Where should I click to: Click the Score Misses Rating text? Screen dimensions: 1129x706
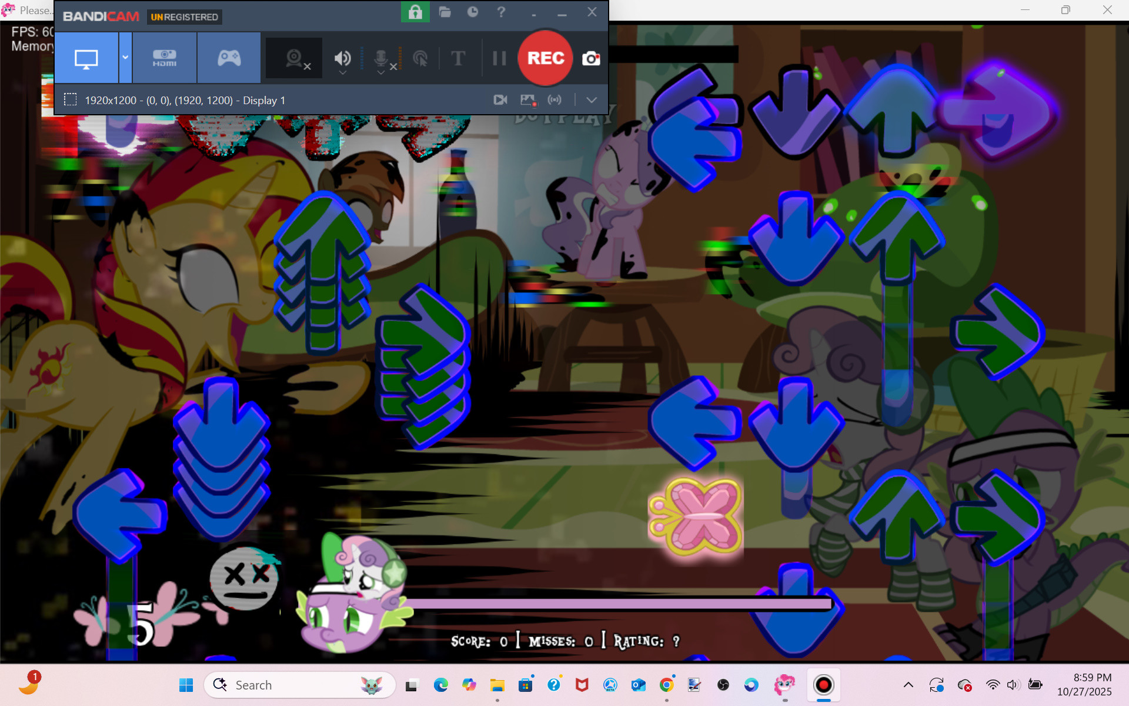[565, 641]
